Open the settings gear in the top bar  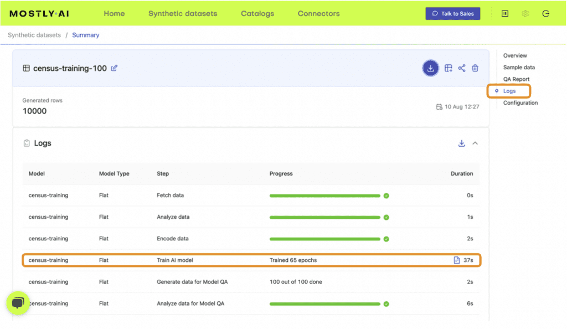point(525,13)
